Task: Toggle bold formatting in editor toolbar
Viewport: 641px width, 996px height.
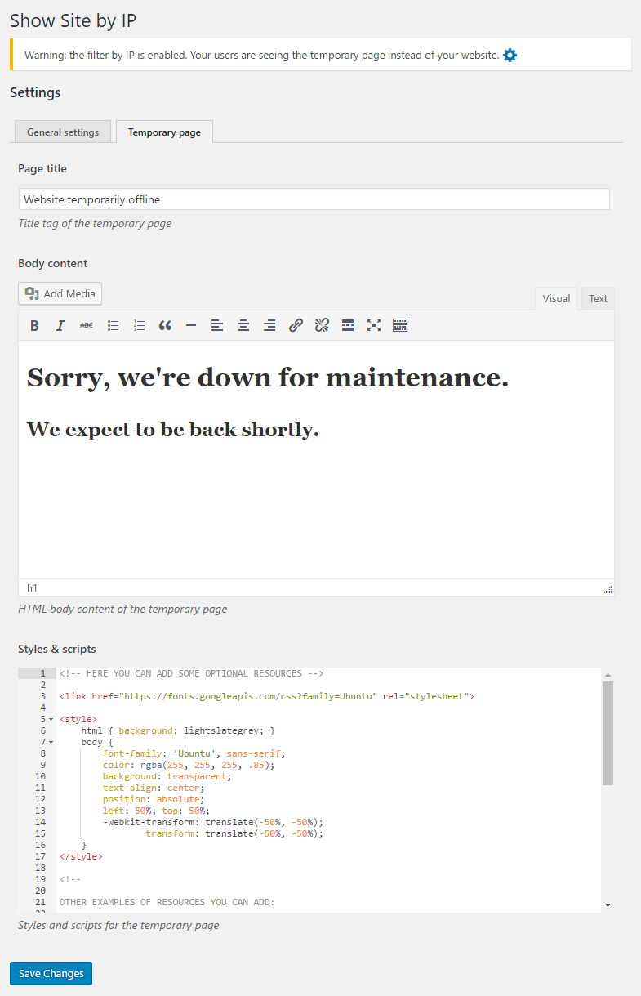Action: tap(34, 325)
